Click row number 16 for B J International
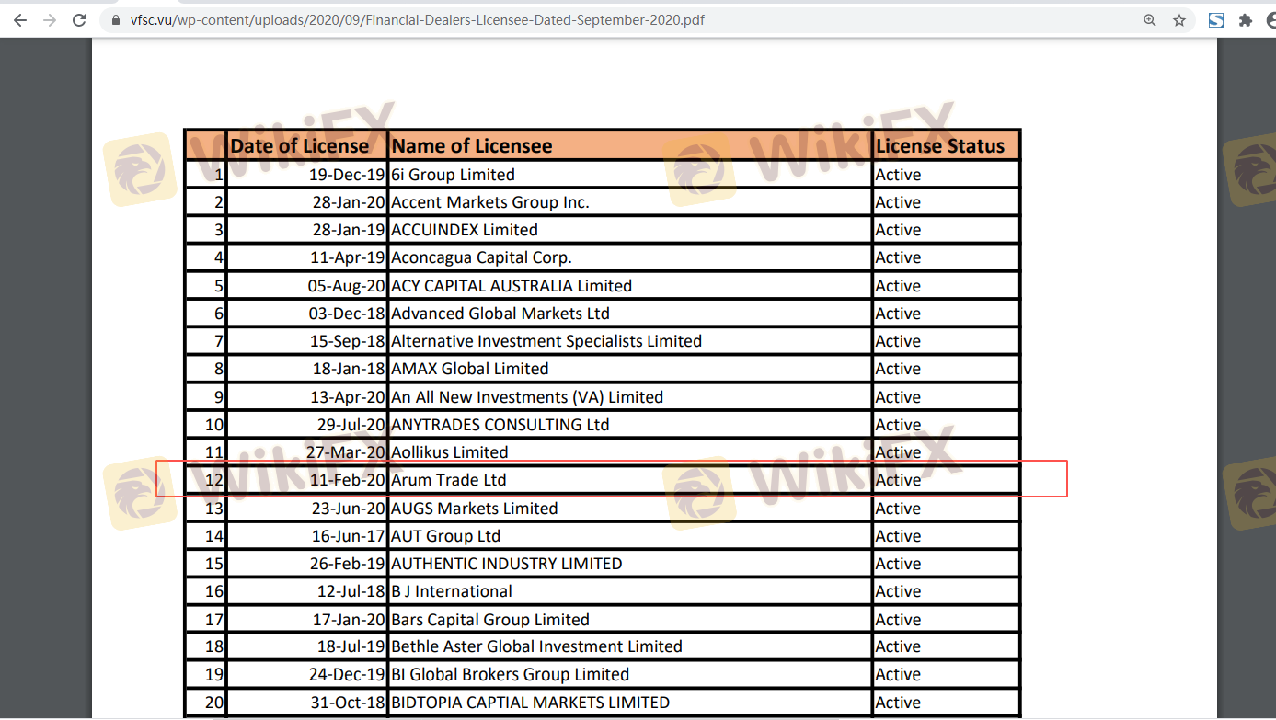The image size is (1276, 720). pyautogui.click(x=213, y=591)
